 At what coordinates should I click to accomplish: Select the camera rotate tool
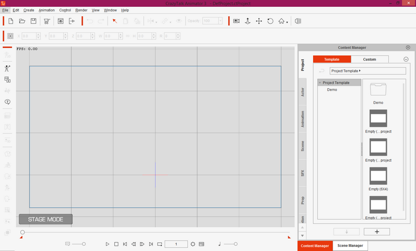pos(270,21)
